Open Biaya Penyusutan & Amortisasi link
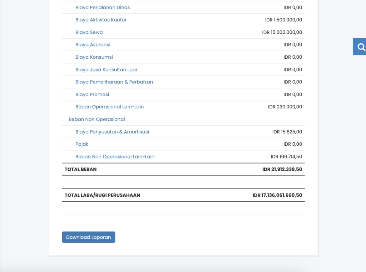 (112, 132)
